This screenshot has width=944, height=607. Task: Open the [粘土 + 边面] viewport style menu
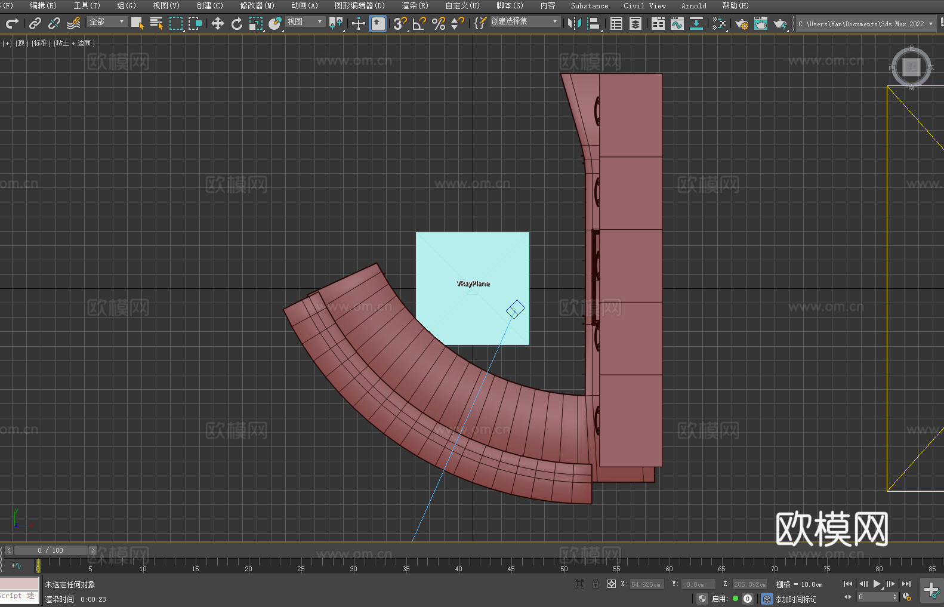(75, 43)
